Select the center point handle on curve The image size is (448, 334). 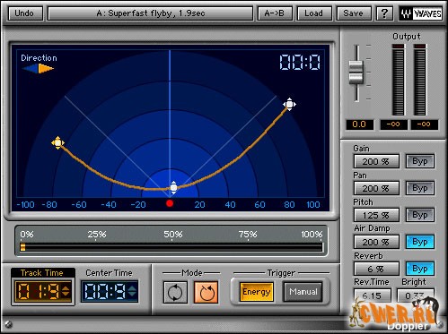coord(173,188)
